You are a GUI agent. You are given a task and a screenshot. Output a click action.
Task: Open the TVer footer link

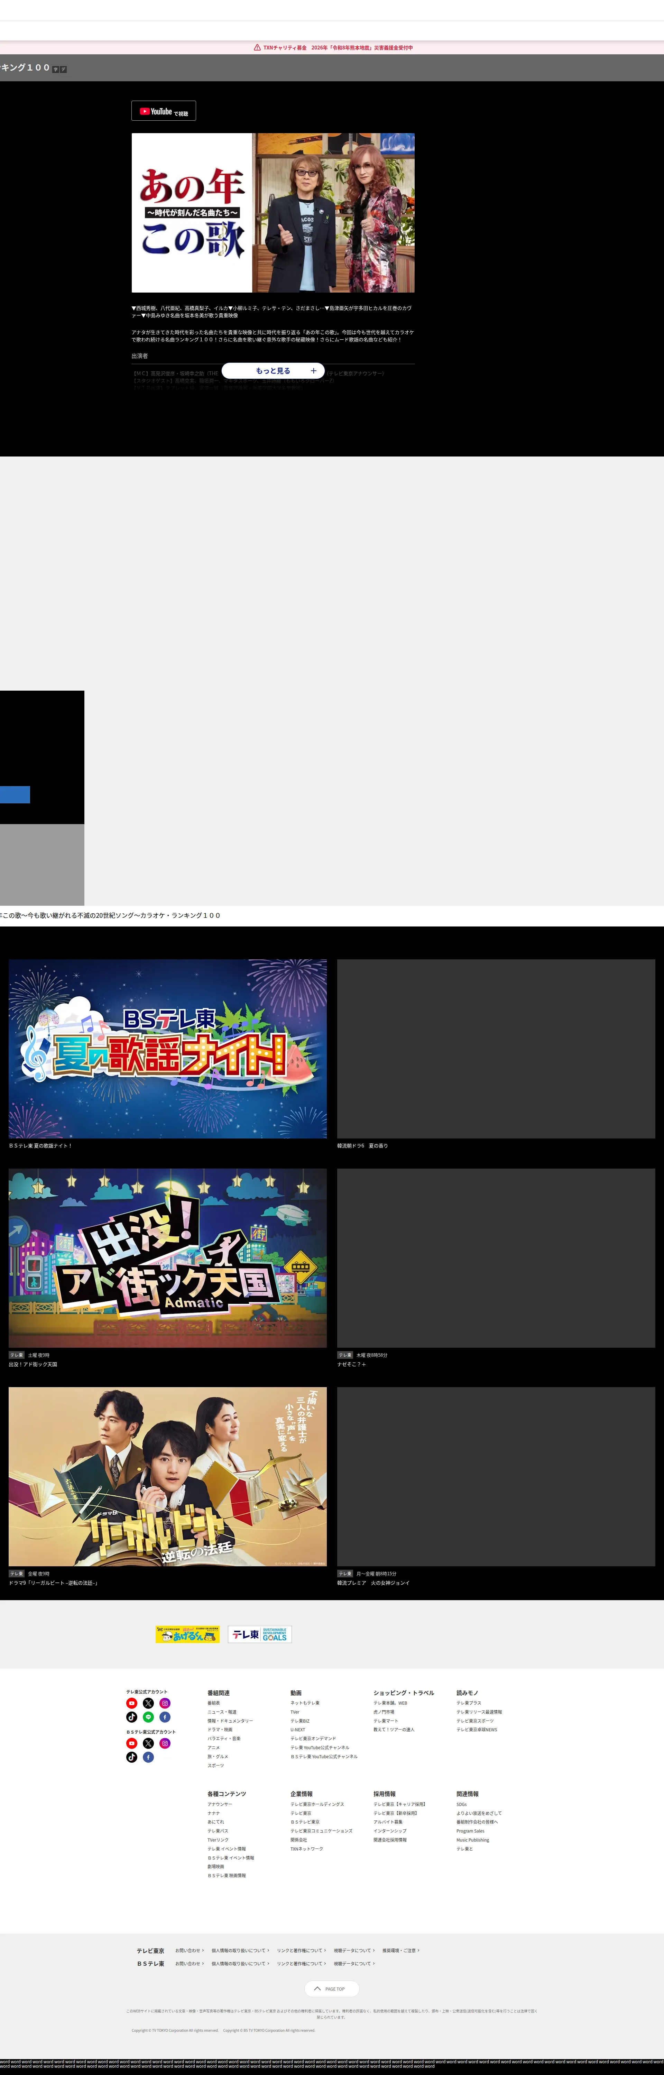coord(295,1712)
